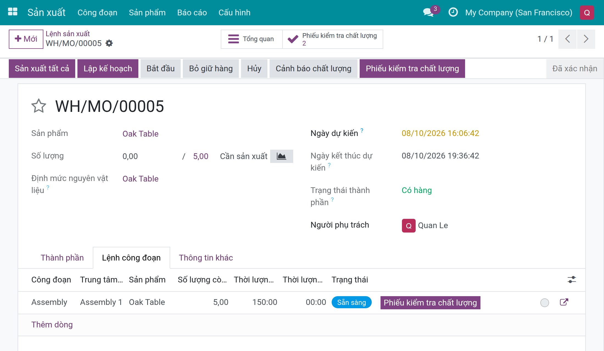Click pager 1 / 1 counter
The height and width of the screenshot is (351, 604).
click(x=545, y=39)
